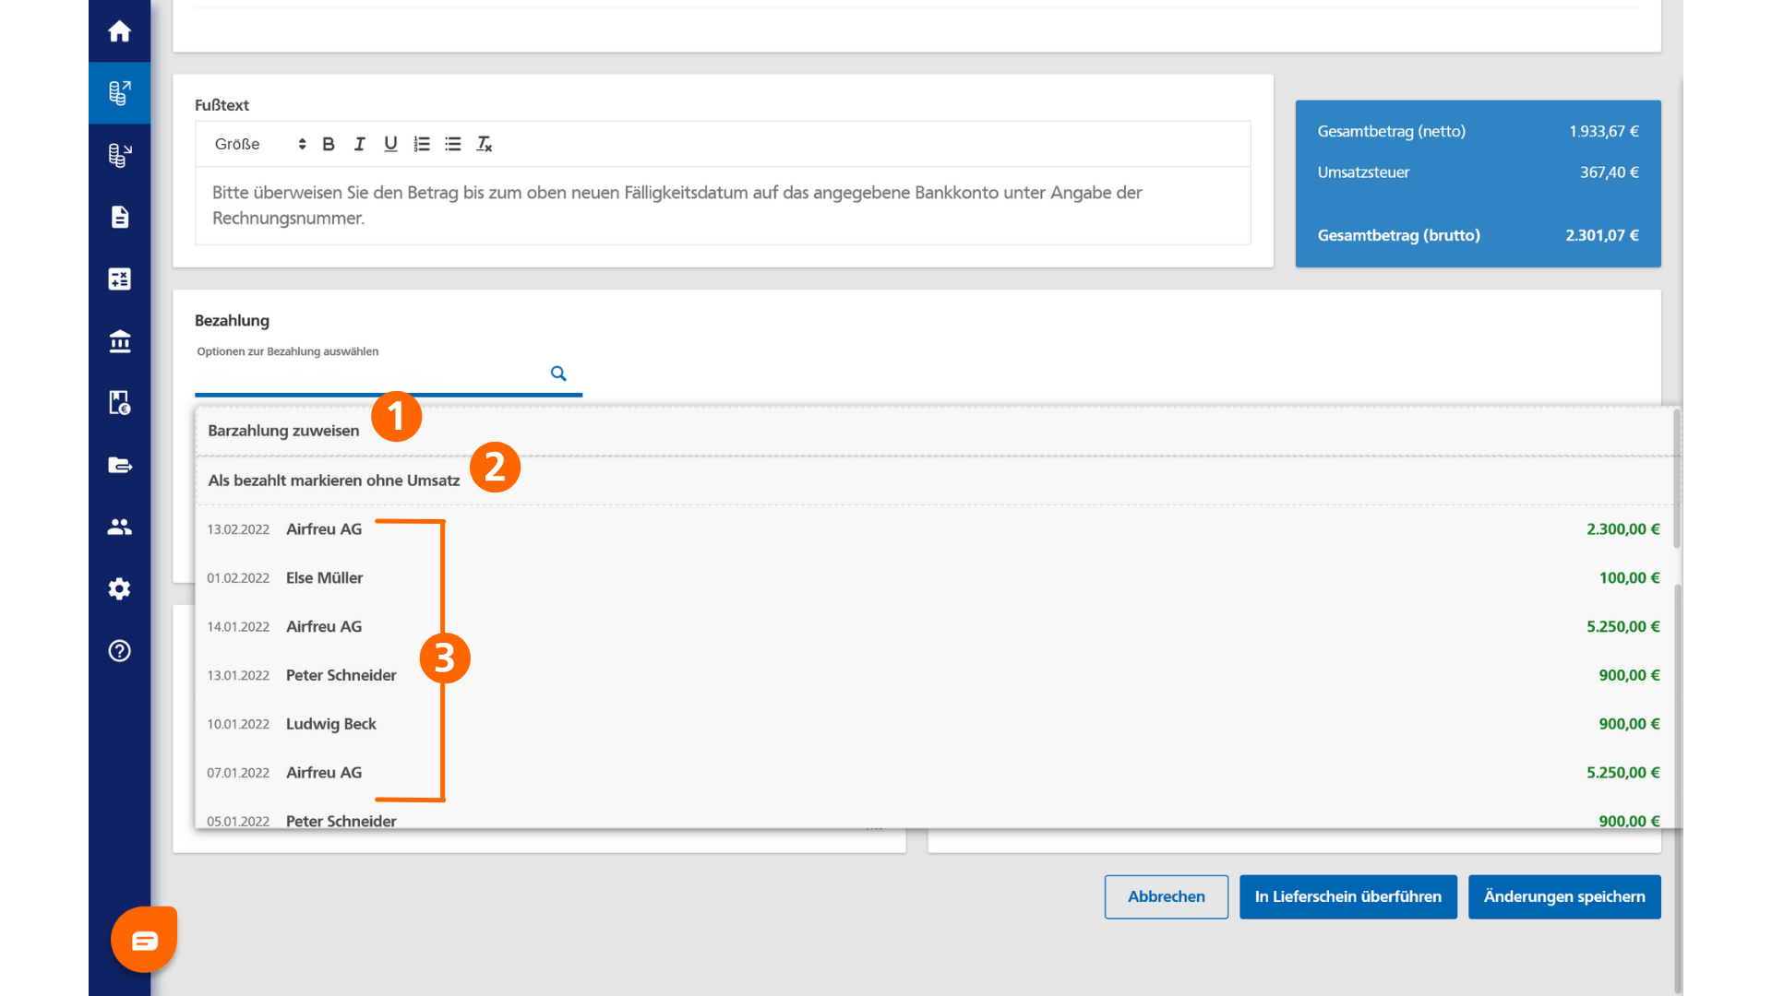
Task: Open the help question mark icon
Action: pos(119,651)
